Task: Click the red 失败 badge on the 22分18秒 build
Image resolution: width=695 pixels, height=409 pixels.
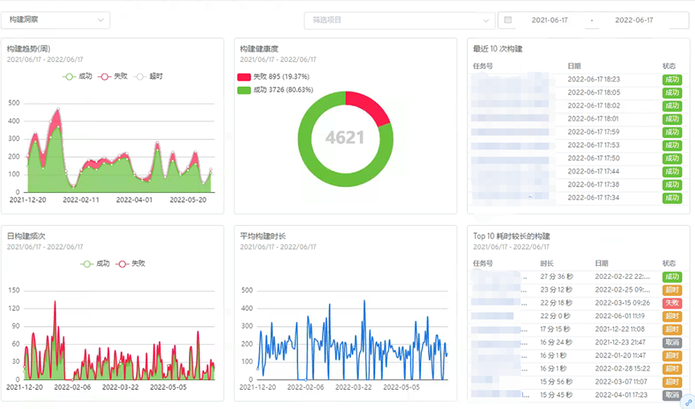Action: point(672,303)
